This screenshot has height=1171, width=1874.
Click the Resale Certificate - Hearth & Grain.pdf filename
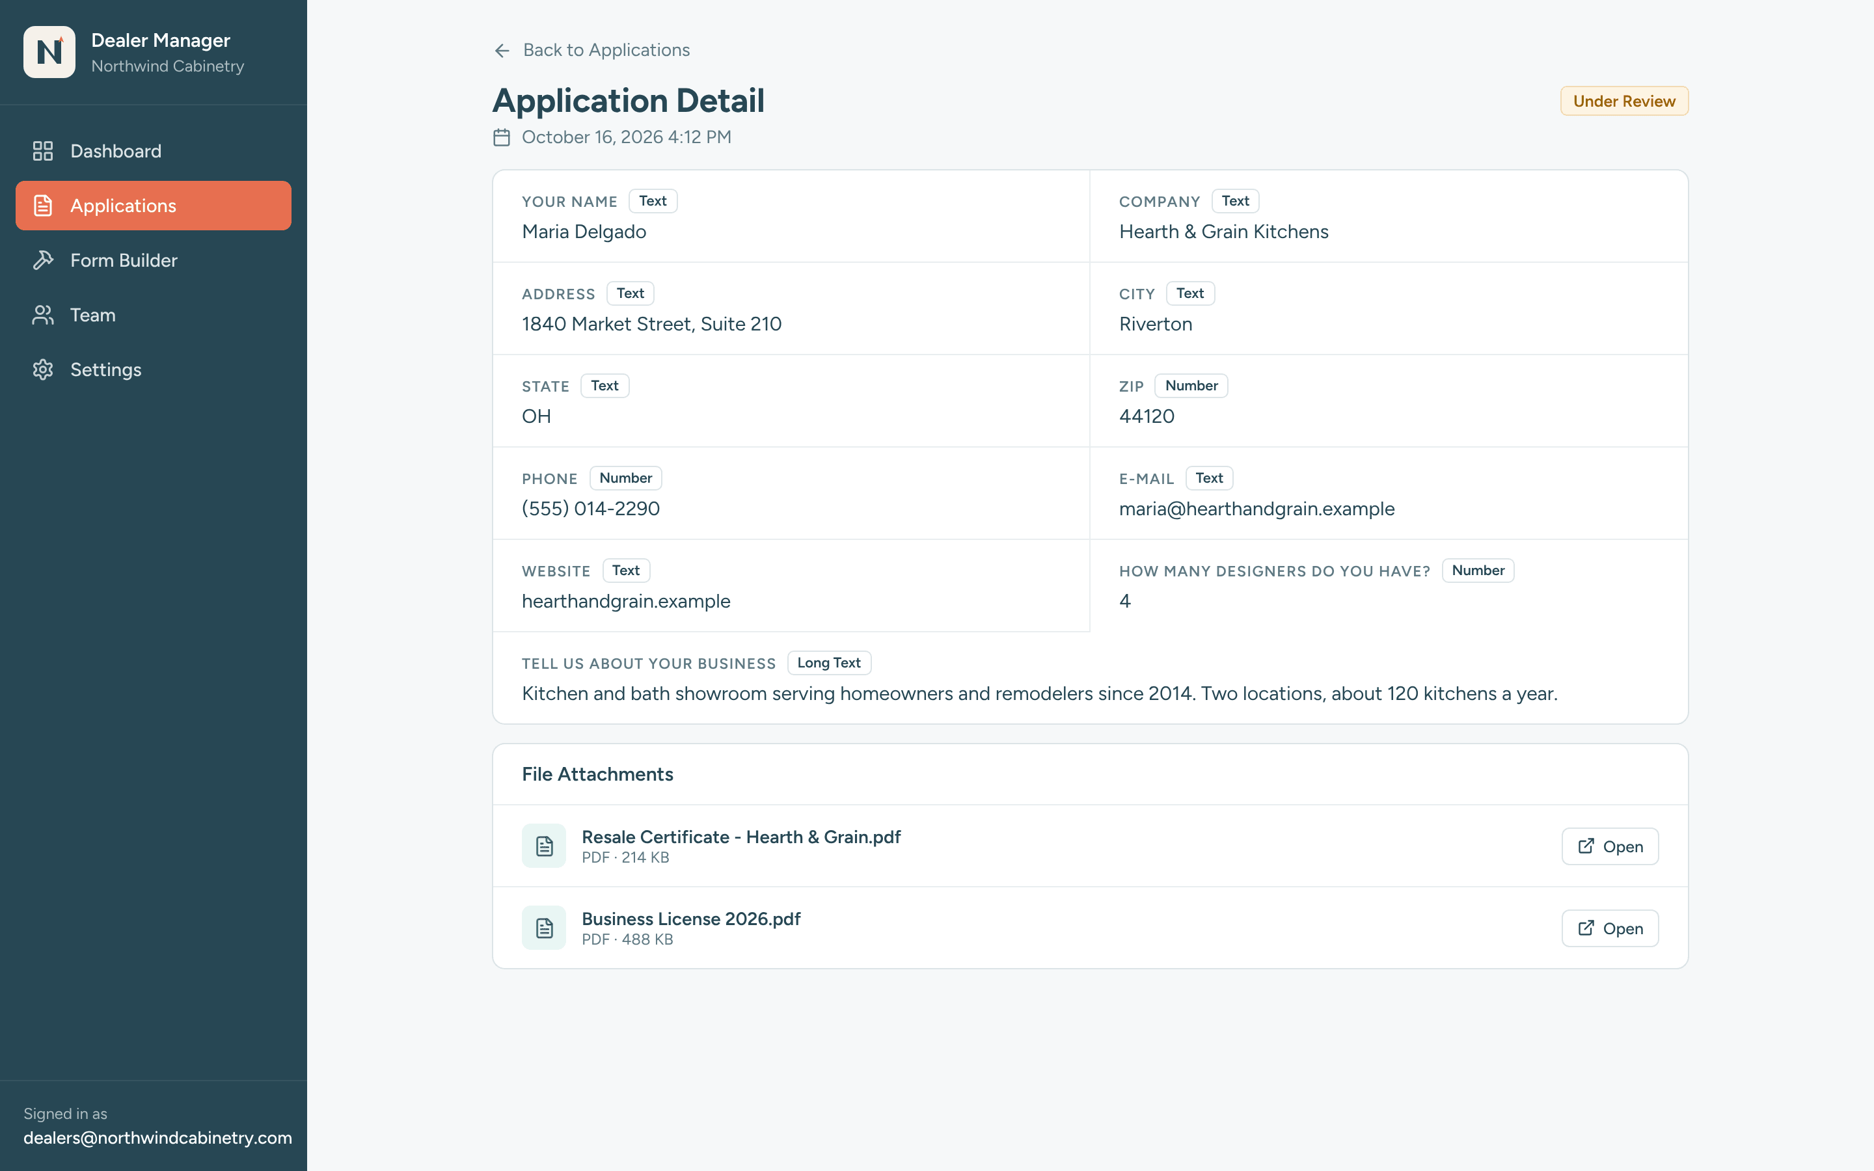click(x=741, y=837)
